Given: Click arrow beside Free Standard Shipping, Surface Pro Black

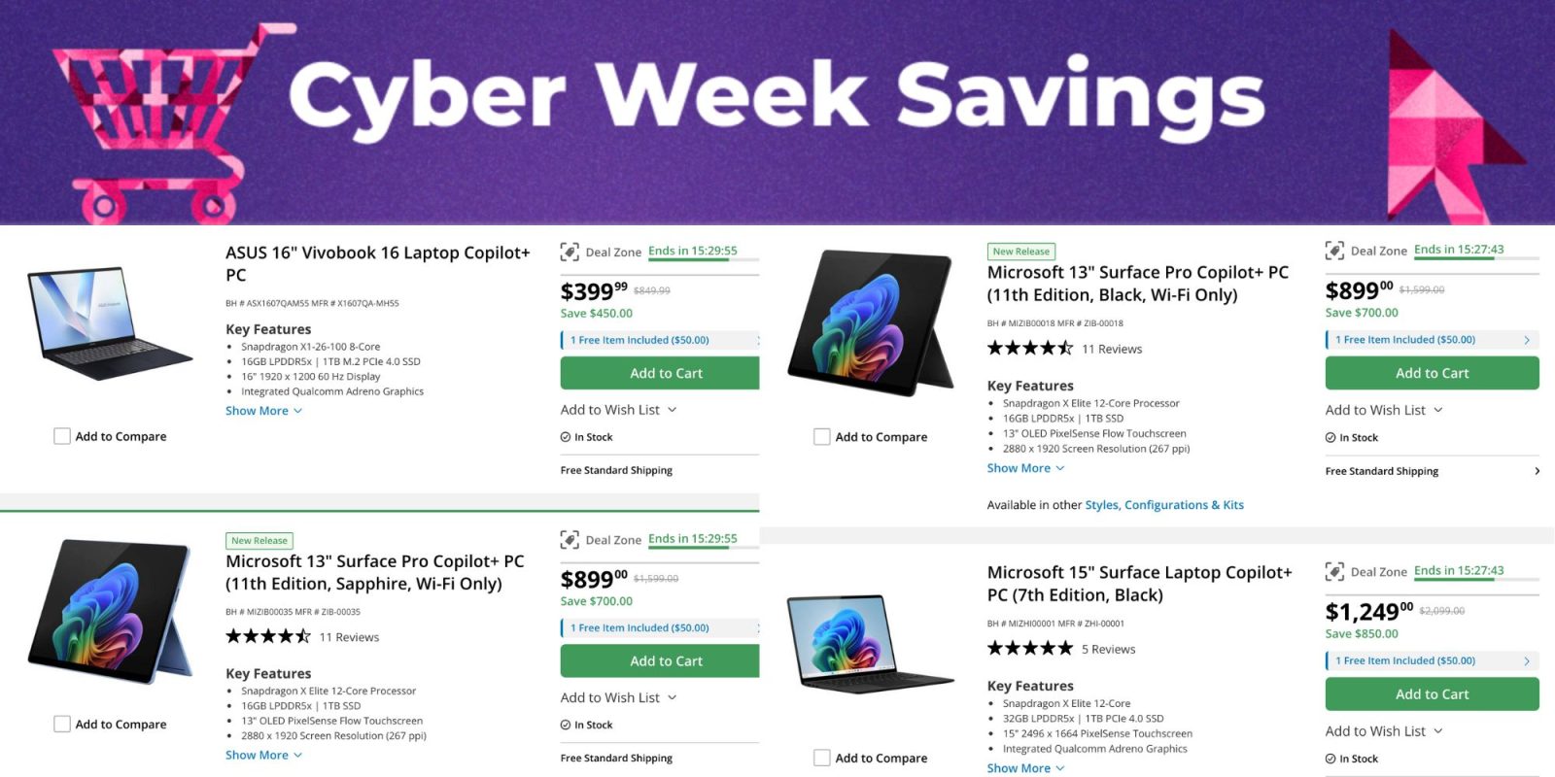Looking at the screenshot, I should [1537, 471].
